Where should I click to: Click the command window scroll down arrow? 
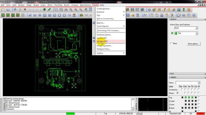(x=133, y=109)
